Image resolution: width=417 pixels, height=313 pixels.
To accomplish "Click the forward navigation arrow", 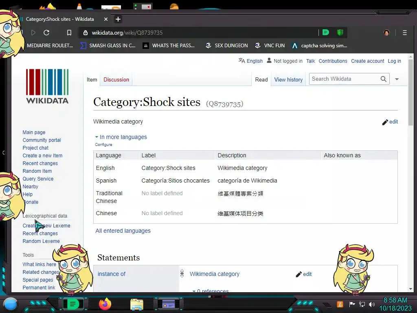I will click(x=33, y=33).
